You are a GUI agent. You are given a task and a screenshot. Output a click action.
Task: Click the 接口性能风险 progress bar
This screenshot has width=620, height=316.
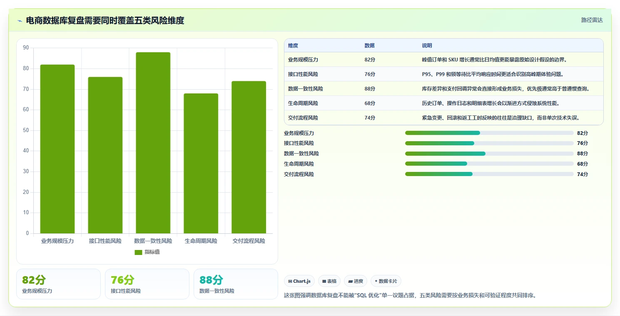[x=489, y=143]
